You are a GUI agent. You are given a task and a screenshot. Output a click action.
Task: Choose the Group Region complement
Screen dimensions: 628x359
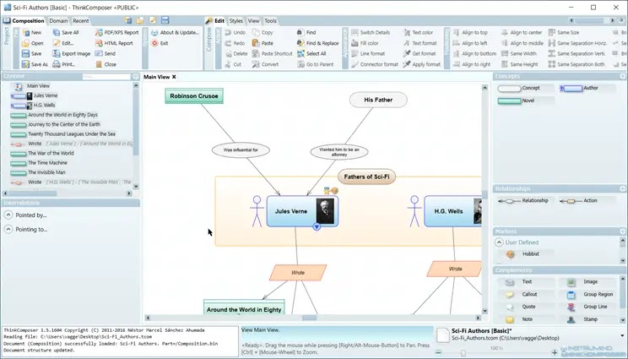[591, 294]
